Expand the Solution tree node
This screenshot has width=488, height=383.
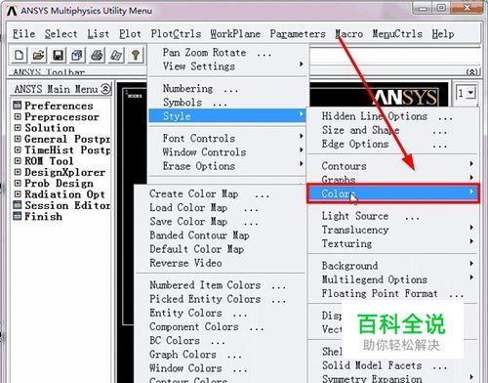click(x=18, y=128)
